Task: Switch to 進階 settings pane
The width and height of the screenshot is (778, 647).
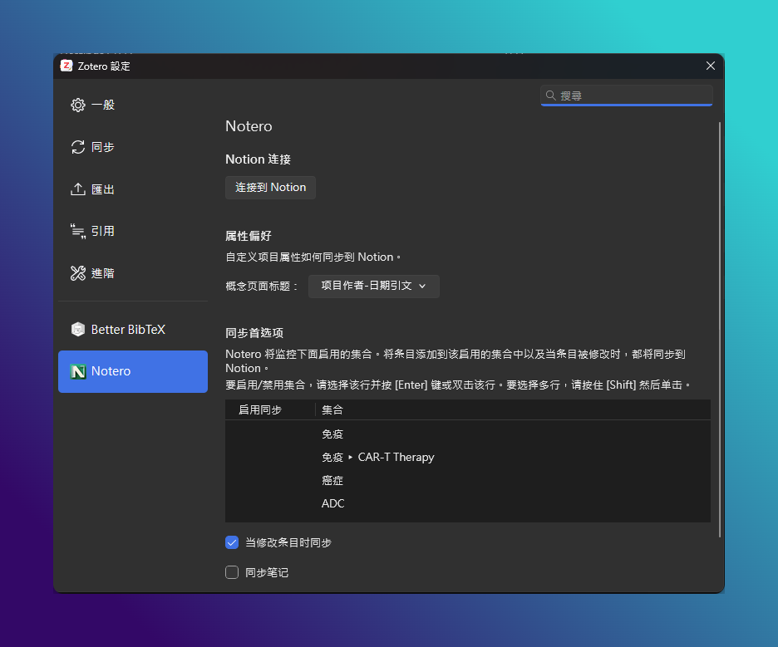Action: tap(133, 273)
